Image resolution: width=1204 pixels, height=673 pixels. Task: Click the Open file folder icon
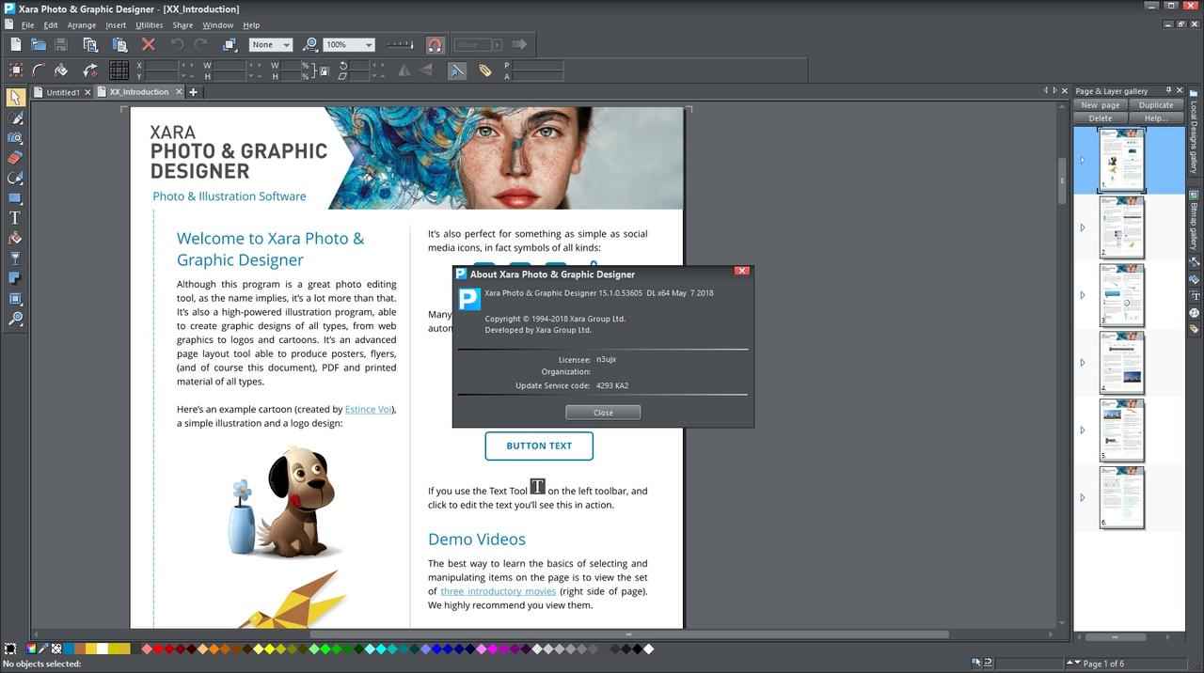39,44
